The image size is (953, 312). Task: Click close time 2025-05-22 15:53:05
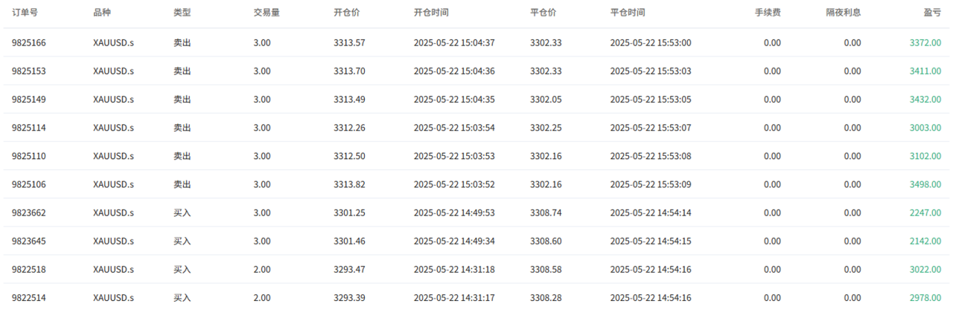point(651,100)
